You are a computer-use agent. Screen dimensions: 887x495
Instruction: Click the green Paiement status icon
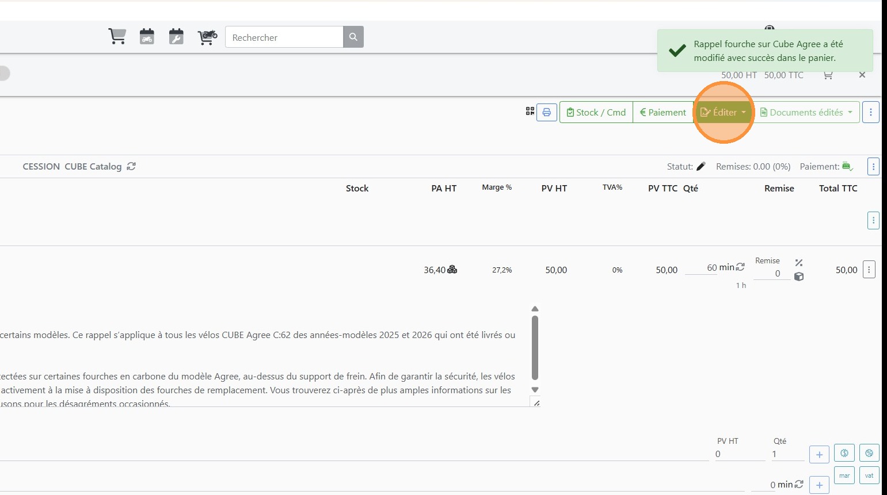coord(847,166)
